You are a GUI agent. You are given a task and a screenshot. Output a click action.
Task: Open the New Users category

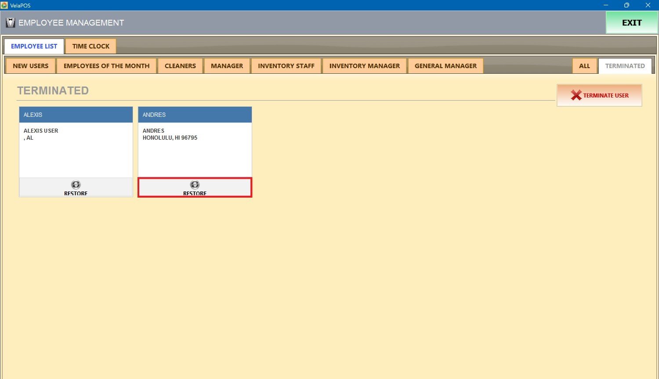(30, 66)
